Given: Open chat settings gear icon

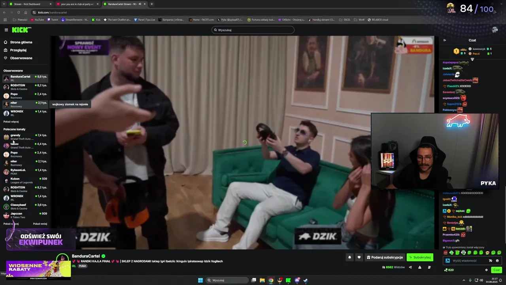Looking at the screenshot, I should tap(487, 270).
